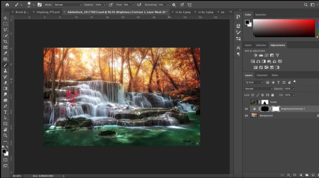The width and height of the screenshot is (319, 178).
Task: Hide the Brightness/Contrast 1 layer
Action: [246, 109]
